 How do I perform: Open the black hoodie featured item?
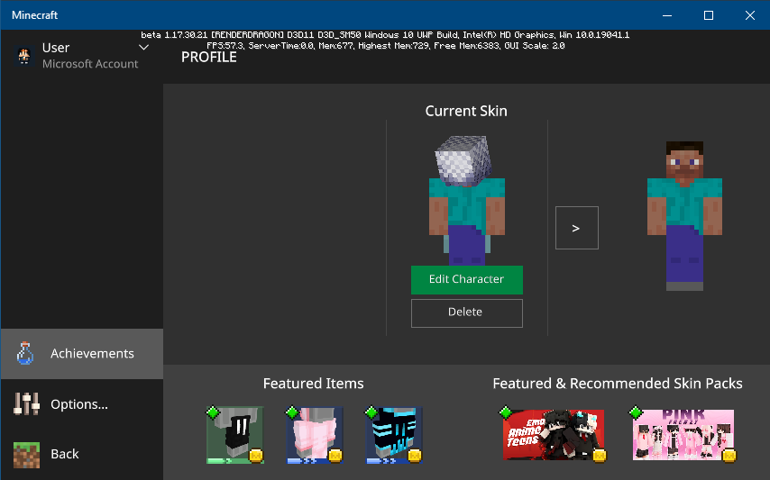coord(235,435)
